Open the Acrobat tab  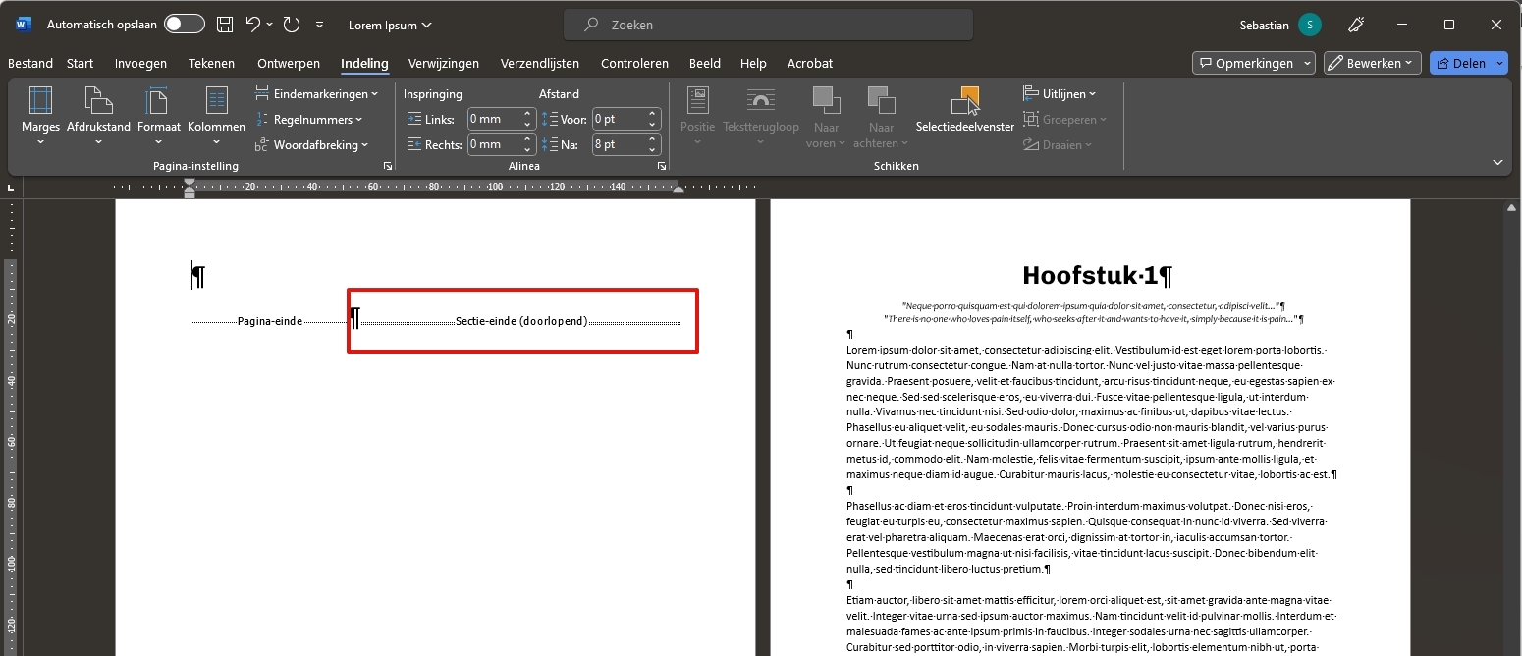click(810, 63)
